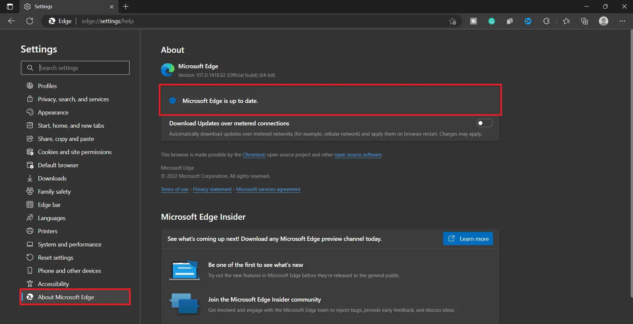Refresh the current page
Viewport: 633px width, 324px height.
pyautogui.click(x=30, y=21)
